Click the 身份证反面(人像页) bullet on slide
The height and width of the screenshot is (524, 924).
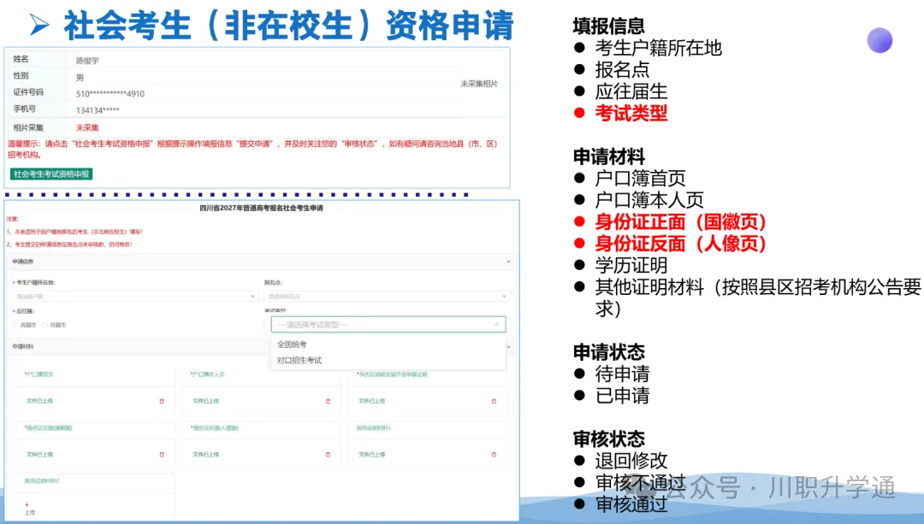(680, 244)
